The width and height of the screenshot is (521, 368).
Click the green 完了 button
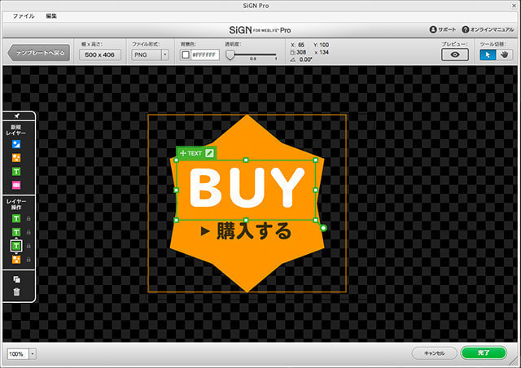(483, 353)
